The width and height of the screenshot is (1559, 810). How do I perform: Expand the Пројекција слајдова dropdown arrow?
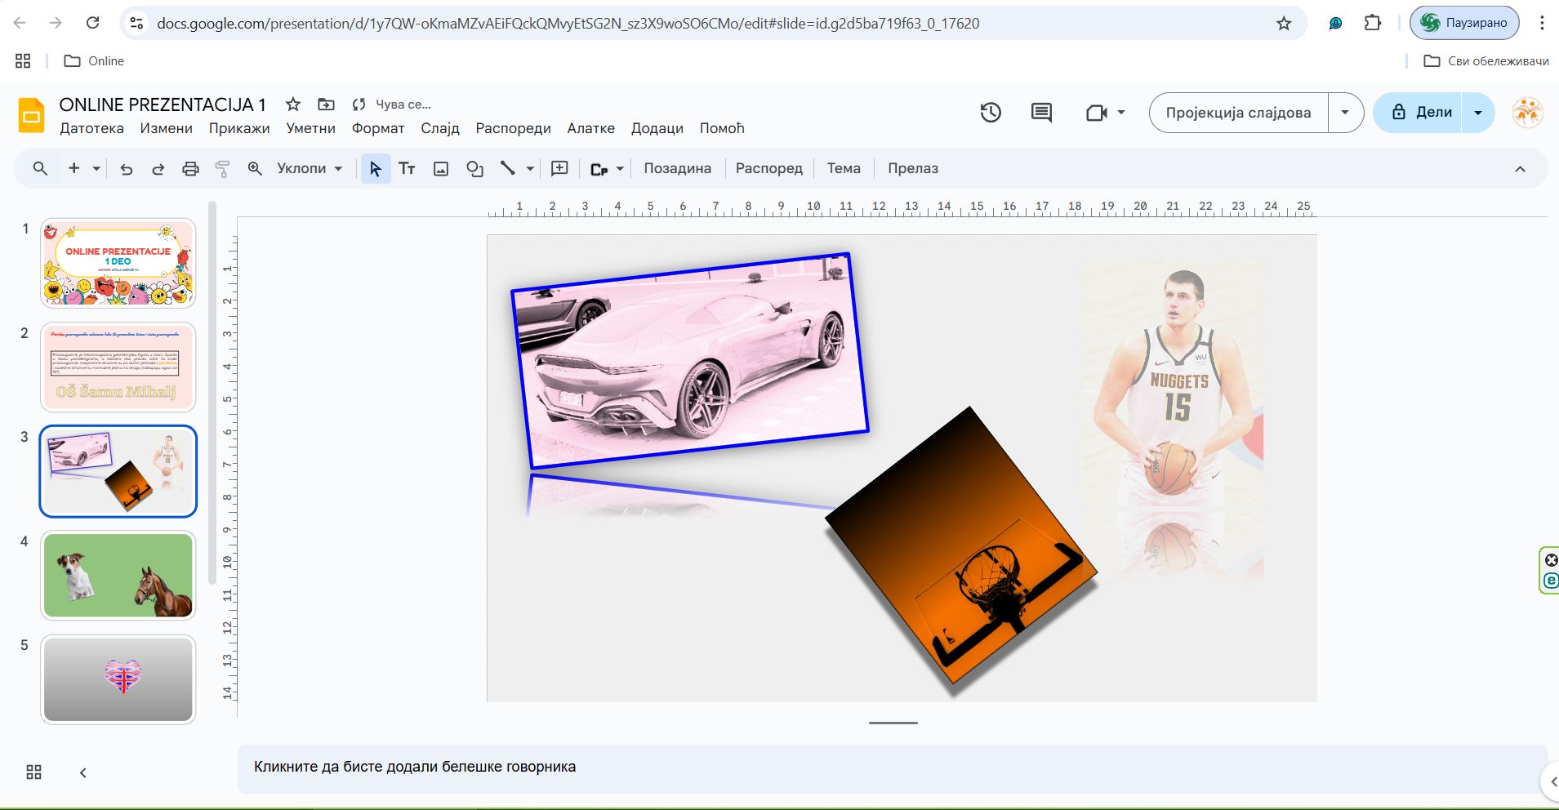click(x=1345, y=113)
